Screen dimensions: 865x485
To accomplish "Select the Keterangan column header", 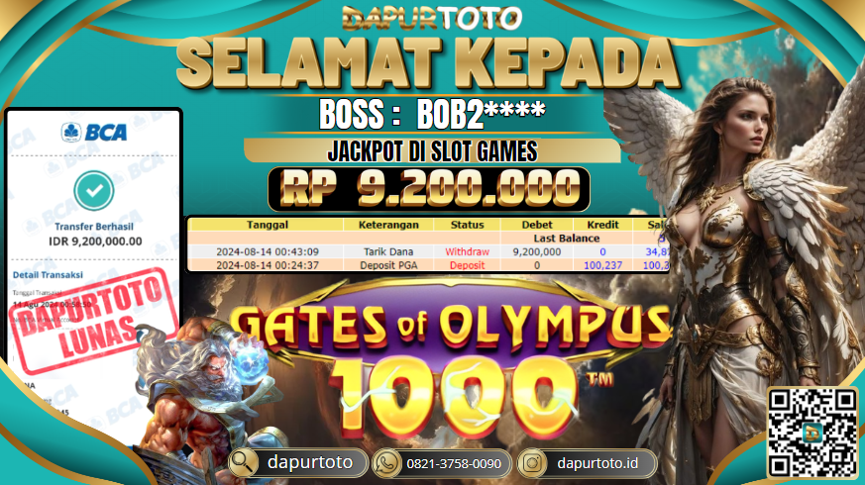I will [x=388, y=225].
